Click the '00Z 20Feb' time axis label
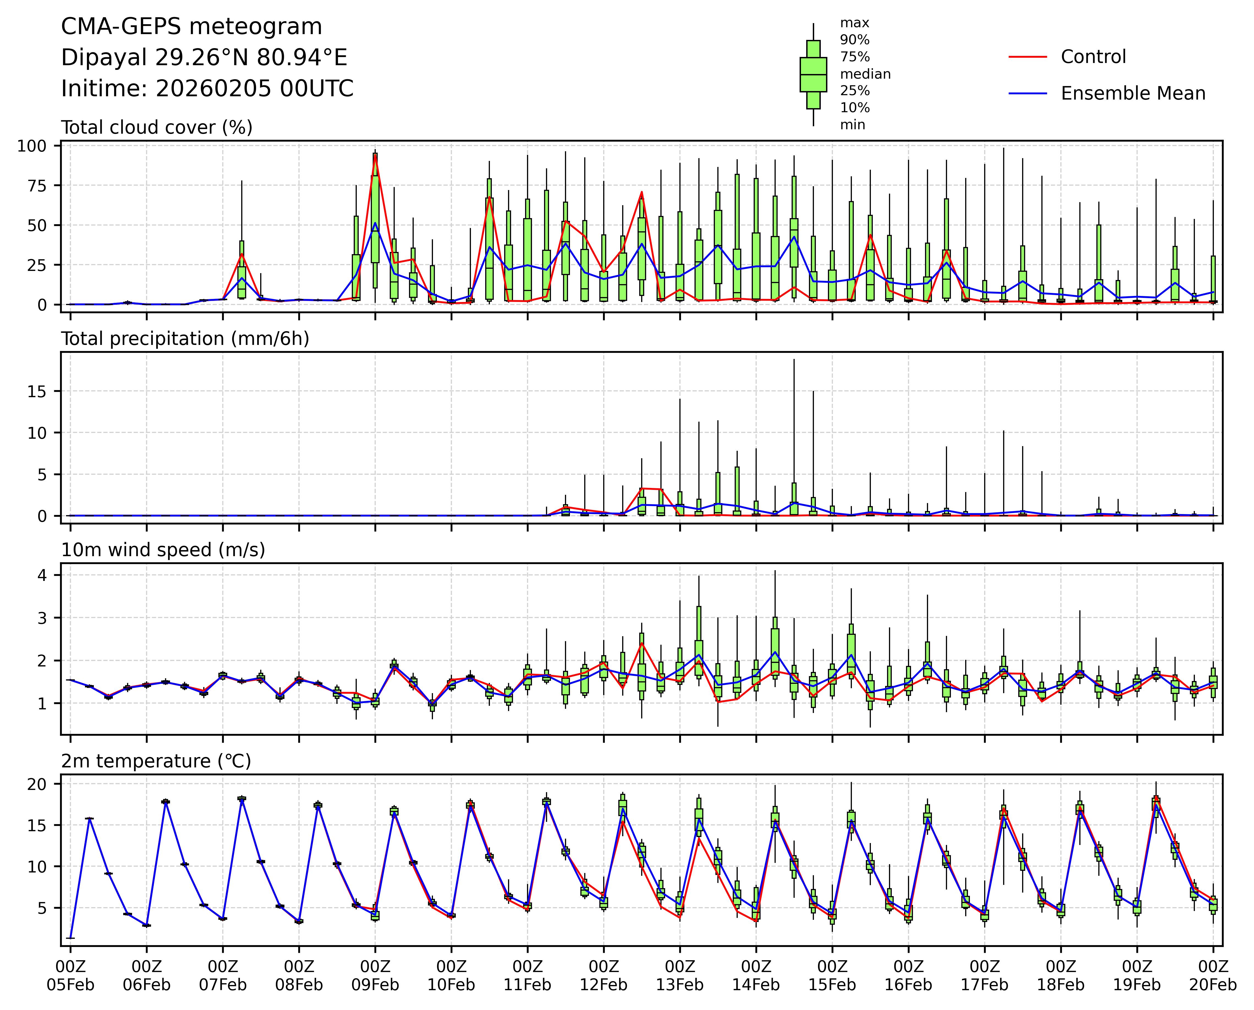This screenshot has width=1254, height=1010. coord(1213,976)
